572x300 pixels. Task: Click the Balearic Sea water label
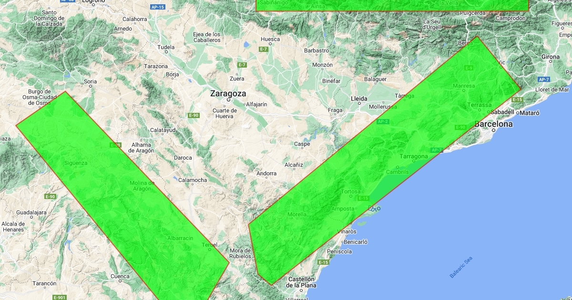click(461, 268)
